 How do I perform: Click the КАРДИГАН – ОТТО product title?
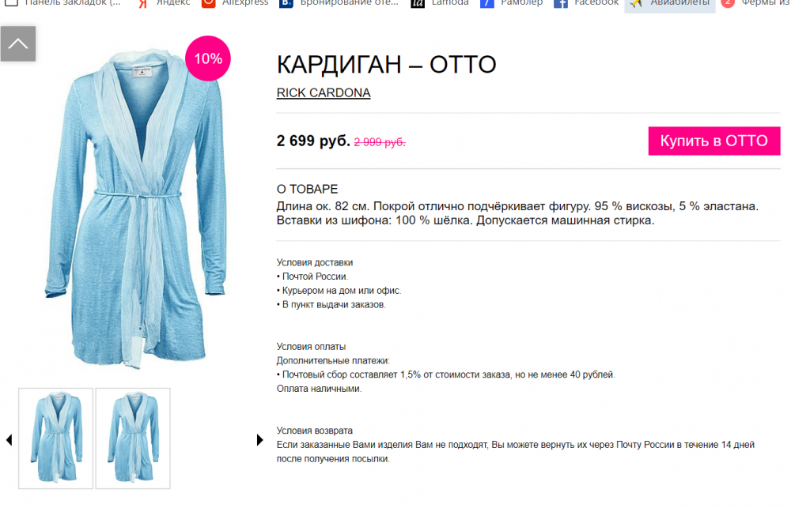pos(387,65)
